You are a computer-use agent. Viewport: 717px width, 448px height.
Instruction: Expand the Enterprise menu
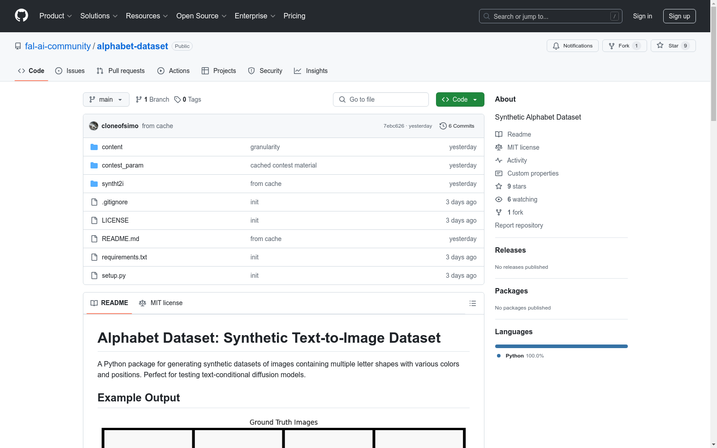(255, 16)
